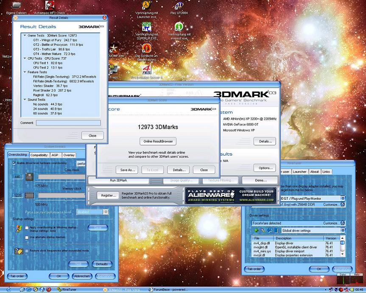Viewport: 366px width, 293px height.
Task: Click Demo... button in 3DMark03 window
Action: pyautogui.click(x=260, y=180)
